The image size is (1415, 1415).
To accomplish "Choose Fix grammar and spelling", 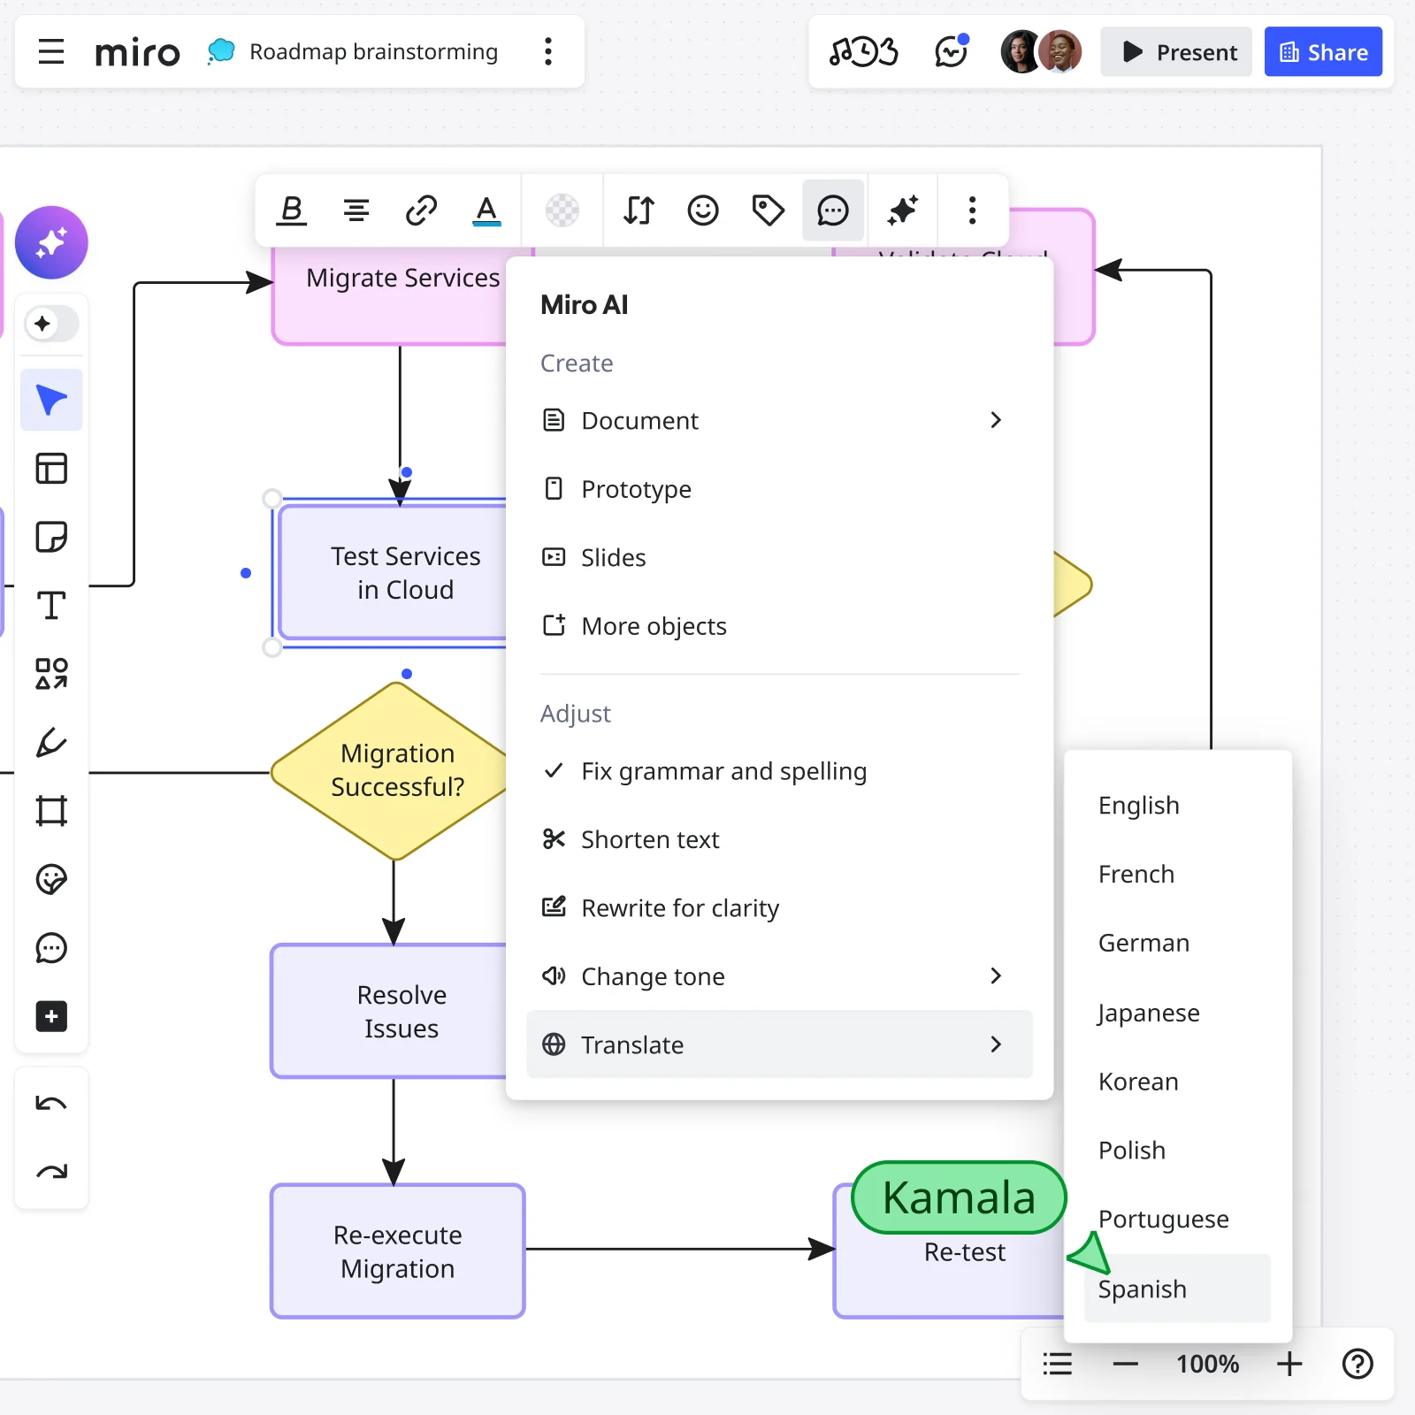I will tap(723, 770).
